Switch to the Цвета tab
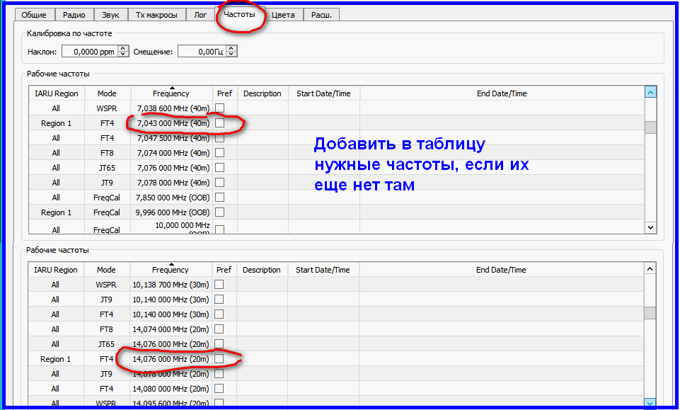The image size is (680, 410). pyautogui.click(x=283, y=15)
